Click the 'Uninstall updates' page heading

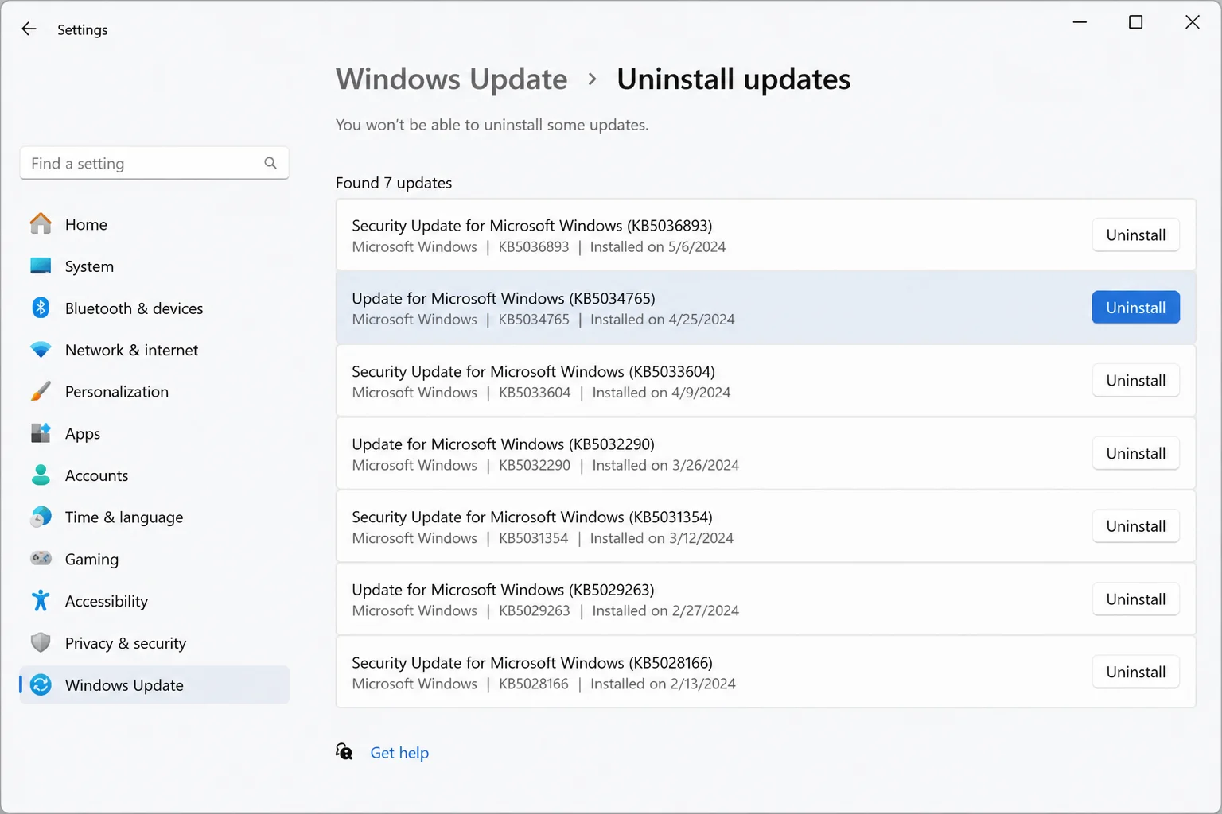coord(734,79)
